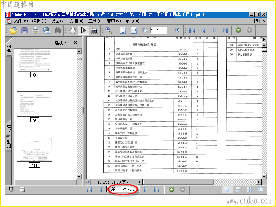
Task: Collapse the navigation pane via splitter arrow icon
Action: pos(88,182)
